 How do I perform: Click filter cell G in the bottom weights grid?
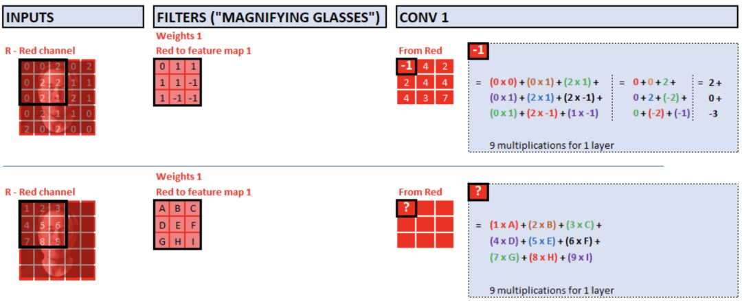(x=162, y=240)
